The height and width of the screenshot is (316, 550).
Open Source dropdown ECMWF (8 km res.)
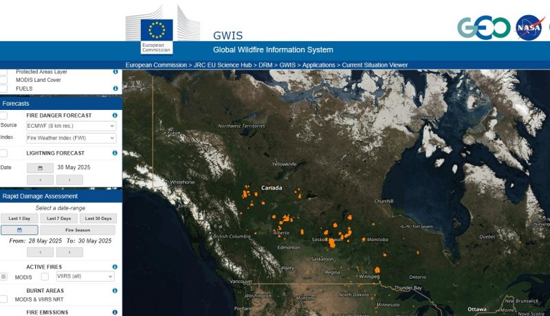point(71,126)
